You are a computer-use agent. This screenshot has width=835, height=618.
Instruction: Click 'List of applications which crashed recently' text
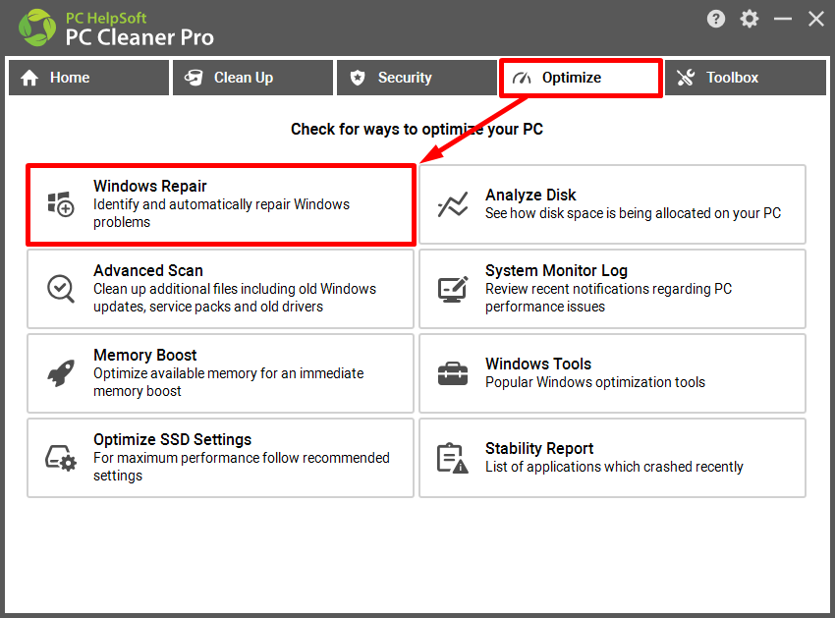click(x=614, y=467)
